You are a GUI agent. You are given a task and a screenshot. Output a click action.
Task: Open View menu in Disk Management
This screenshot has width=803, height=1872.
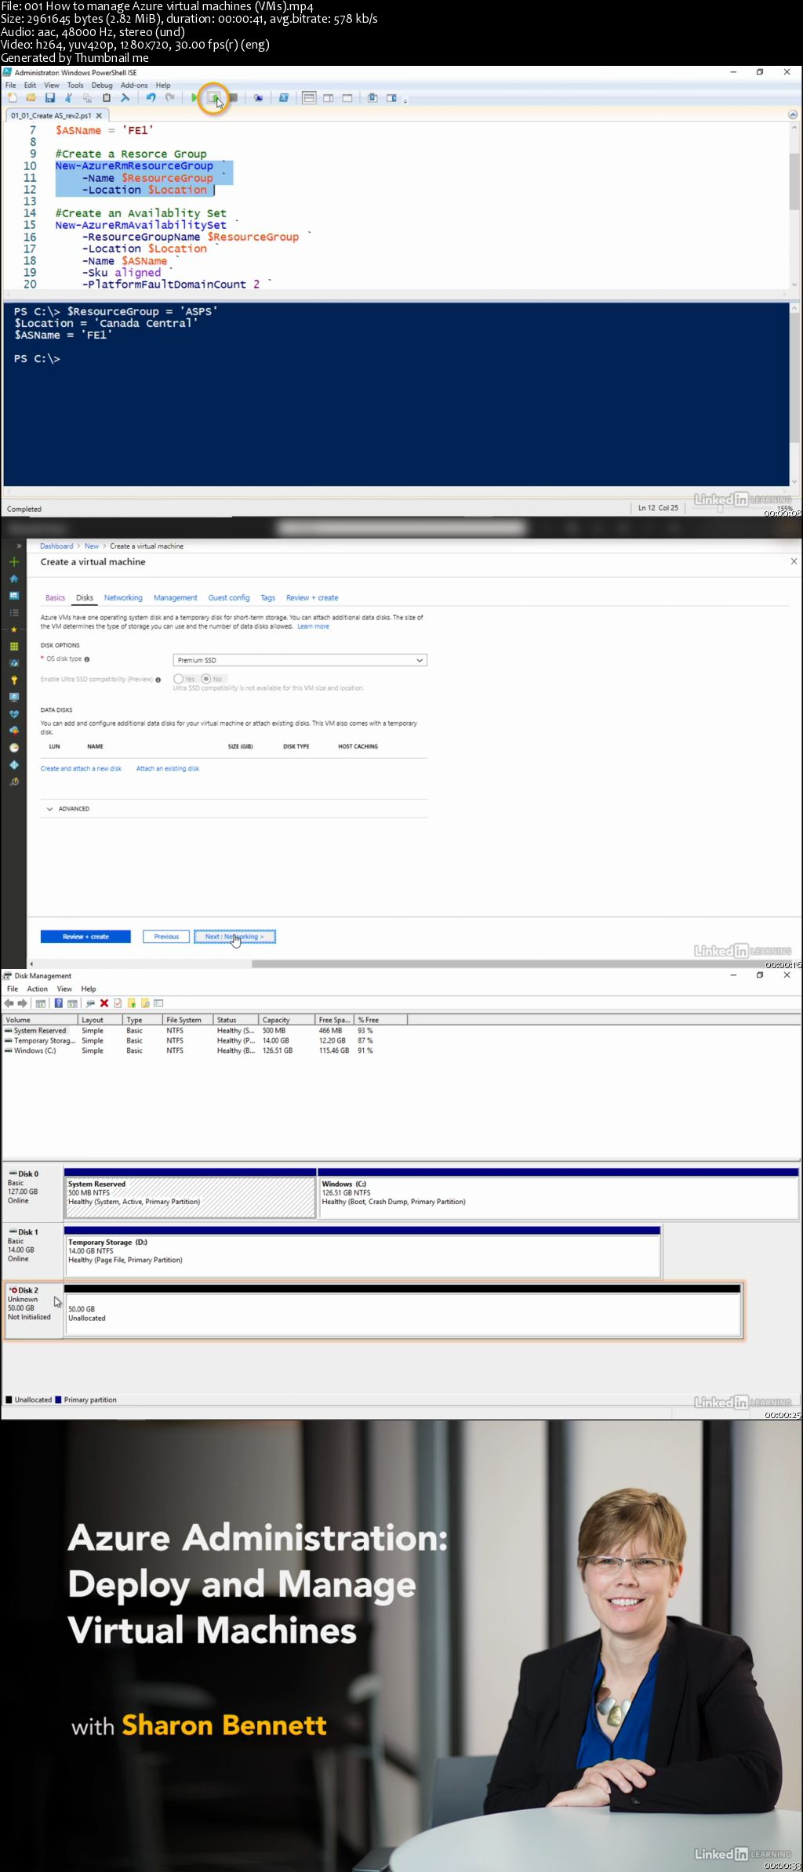[64, 989]
